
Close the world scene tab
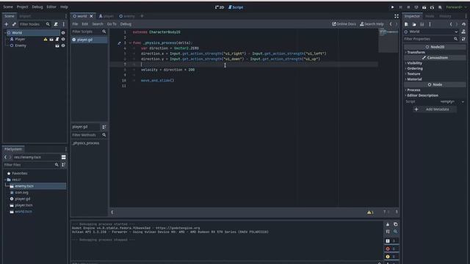tap(91, 16)
